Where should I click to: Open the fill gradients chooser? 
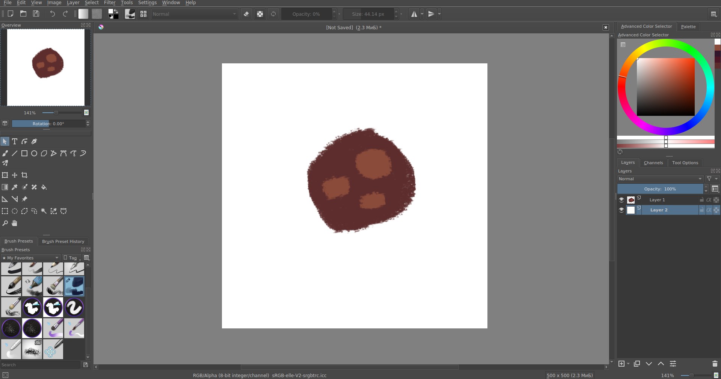coord(83,14)
